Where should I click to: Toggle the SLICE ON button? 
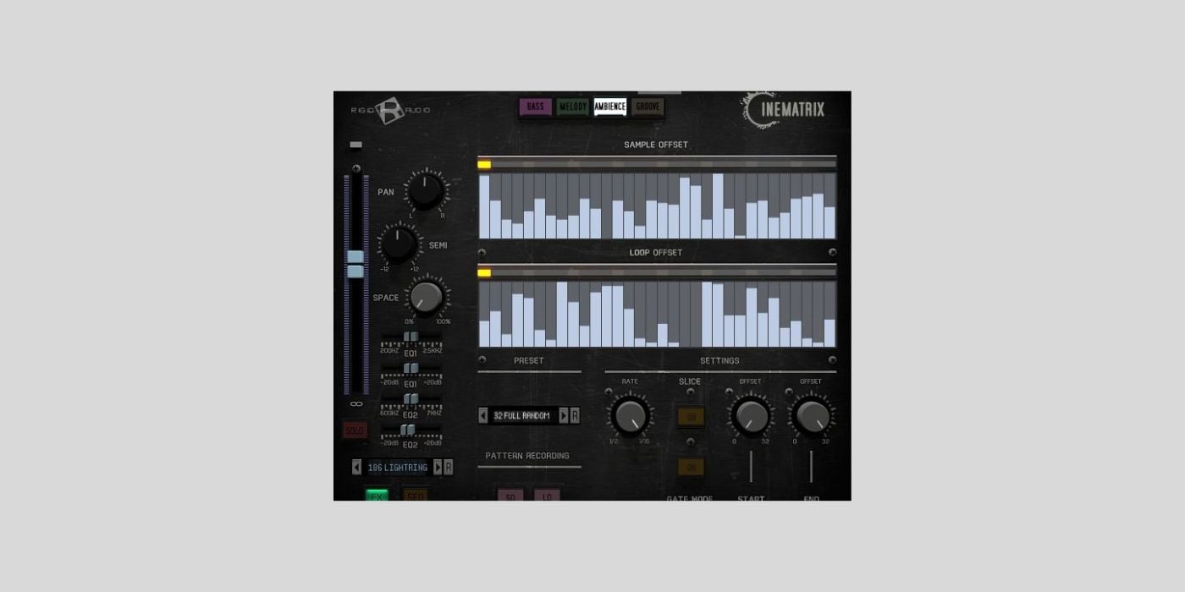[x=691, y=417]
